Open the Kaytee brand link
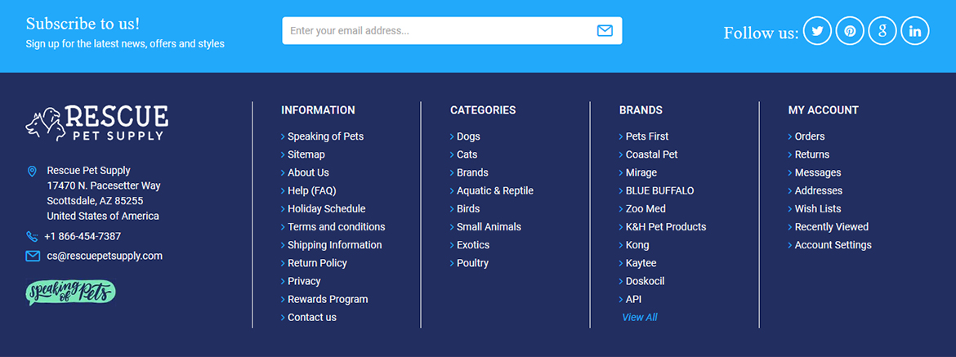The height and width of the screenshot is (357, 956). (641, 263)
